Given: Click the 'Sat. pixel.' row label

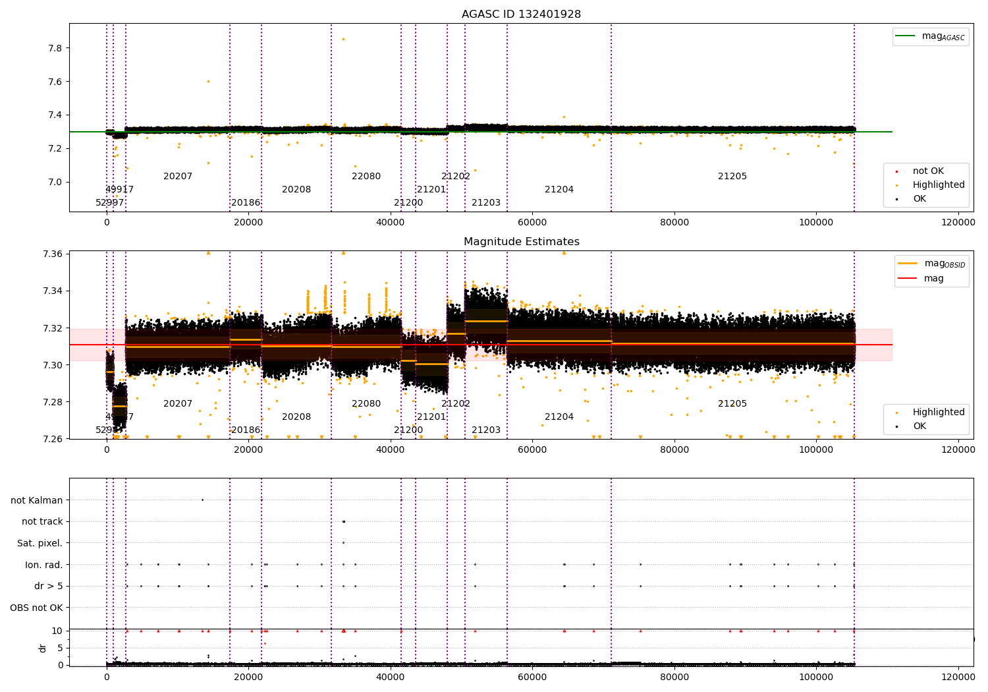Looking at the screenshot, I should [x=40, y=544].
